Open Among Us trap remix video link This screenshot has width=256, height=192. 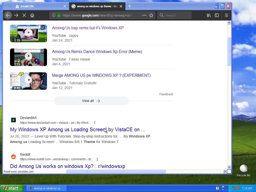click(88, 28)
